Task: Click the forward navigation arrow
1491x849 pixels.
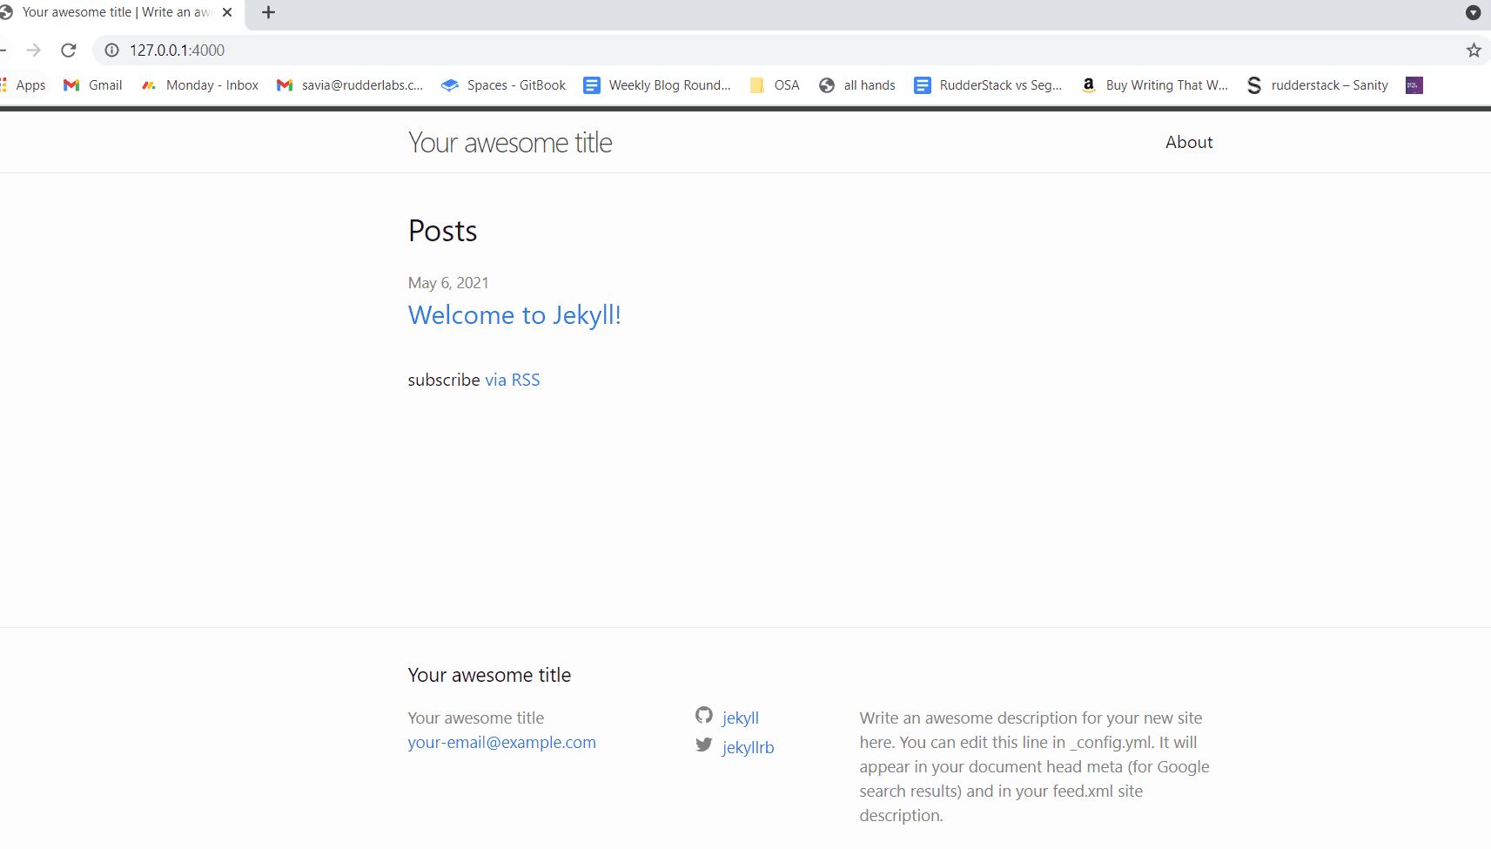Action: tap(34, 51)
